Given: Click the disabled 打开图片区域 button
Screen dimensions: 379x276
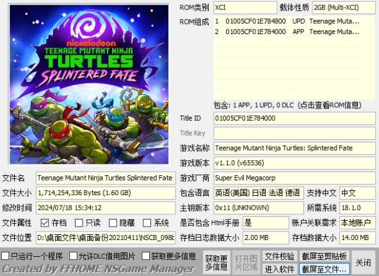Looking at the screenshot, I should pos(246,263).
